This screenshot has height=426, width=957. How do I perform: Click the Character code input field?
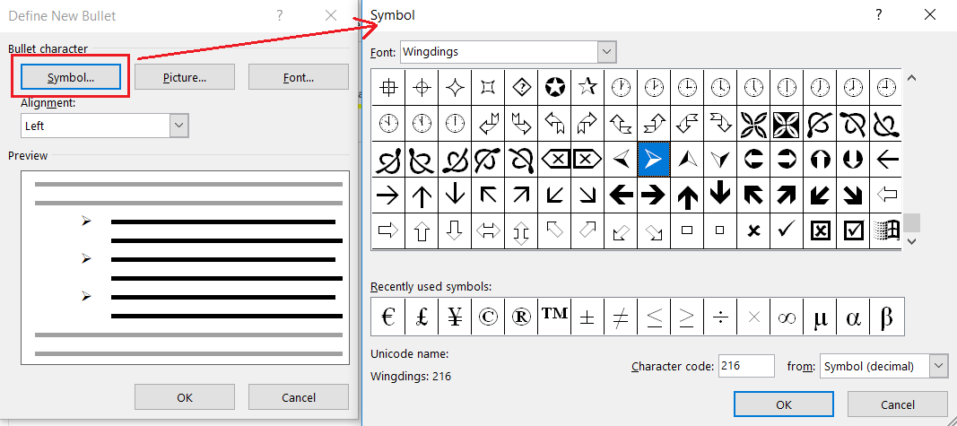point(745,366)
